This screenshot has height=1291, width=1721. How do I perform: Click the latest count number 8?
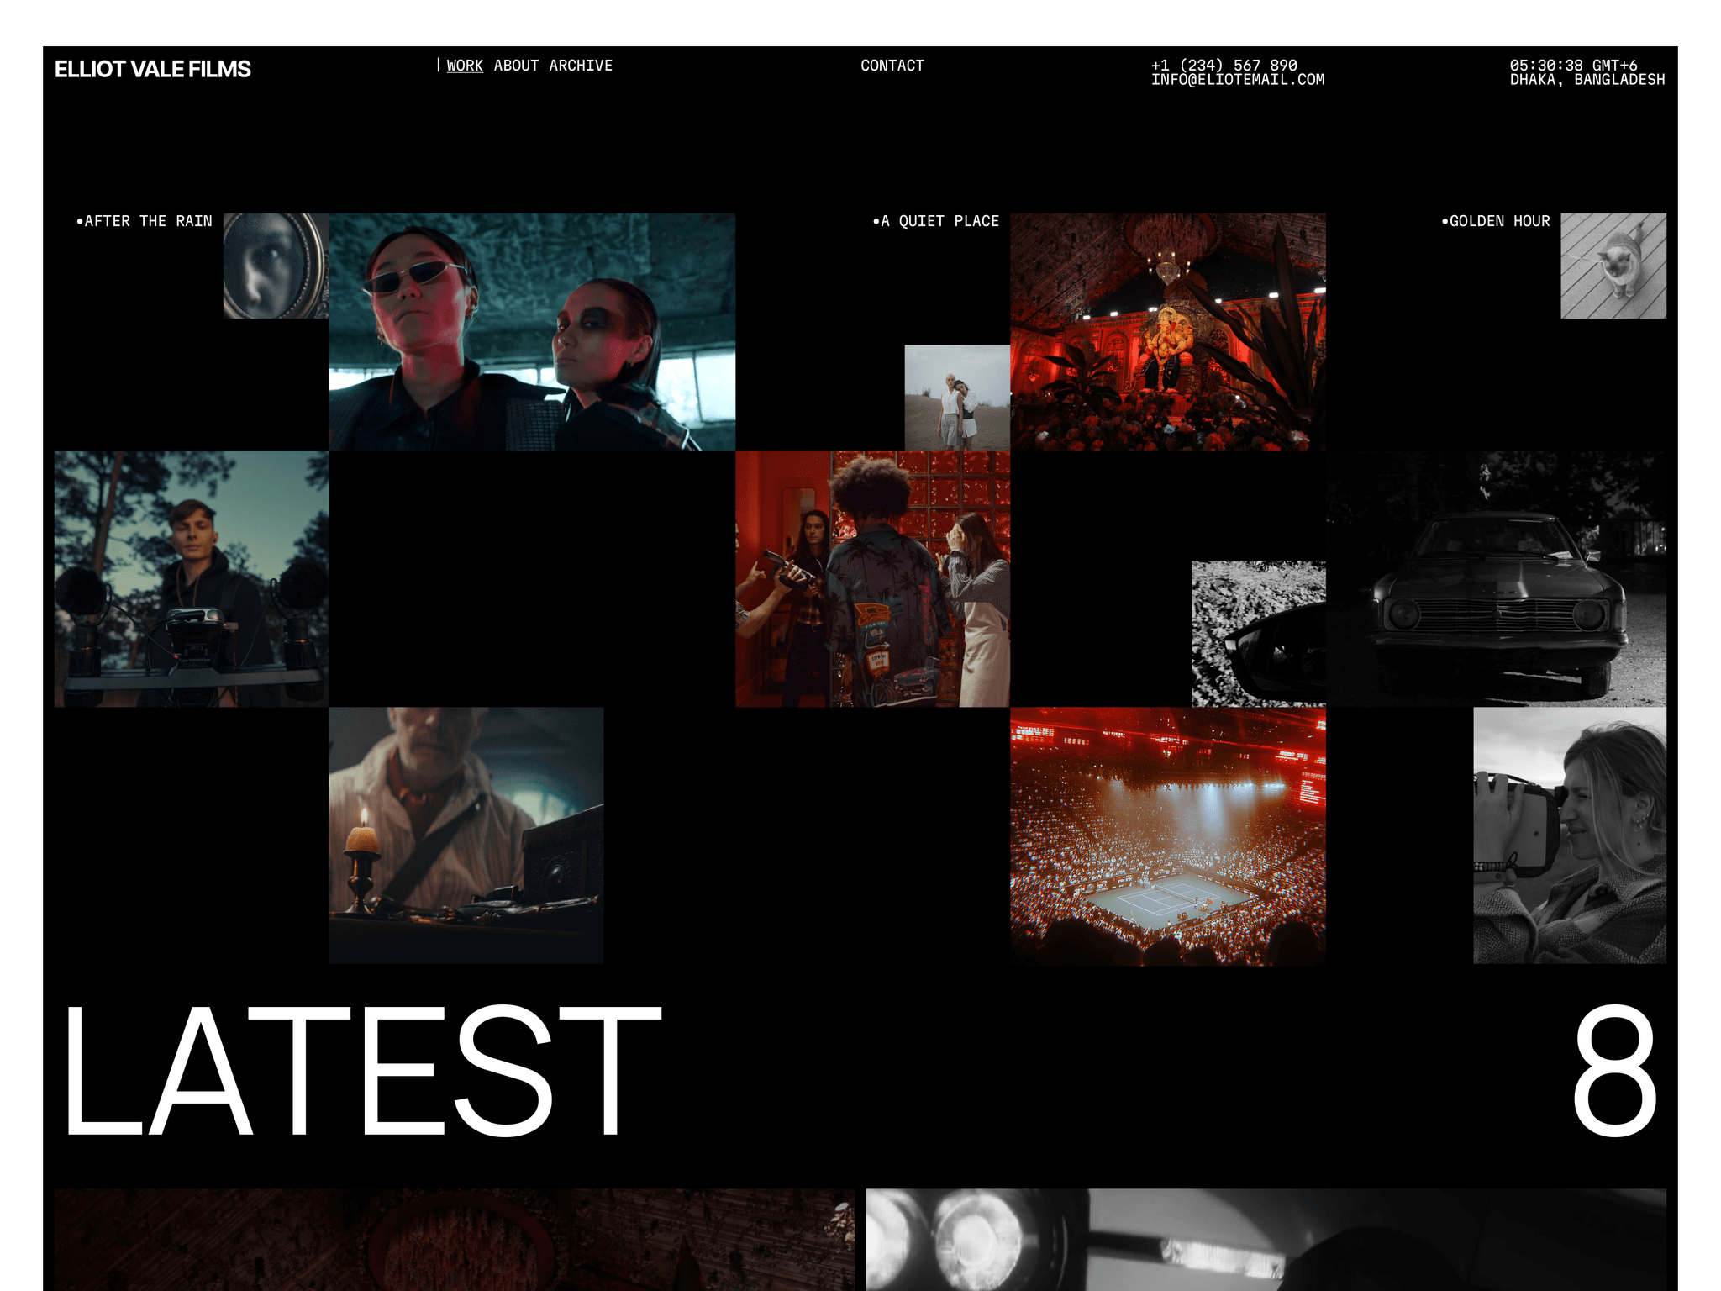tap(1614, 1070)
